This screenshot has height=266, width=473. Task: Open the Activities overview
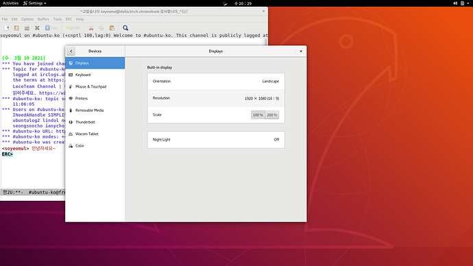tap(10, 3)
